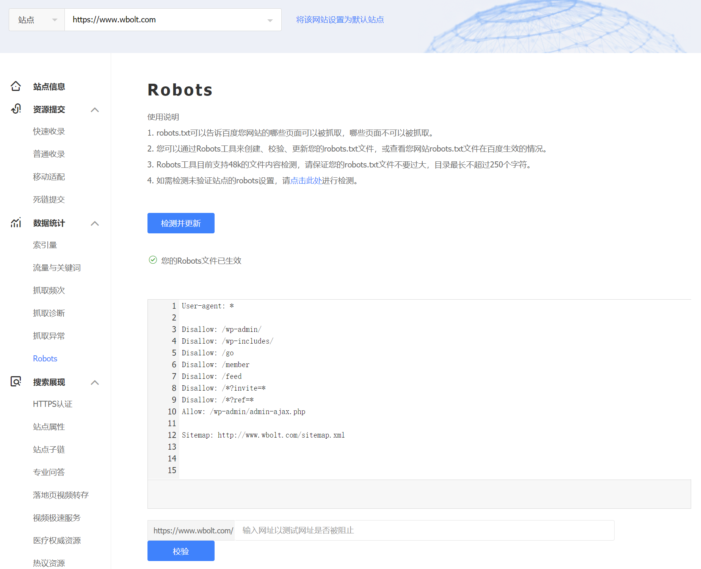Click the 资源提交 submission icon
Viewport: 701px width, 569px height.
(x=16, y=109)
